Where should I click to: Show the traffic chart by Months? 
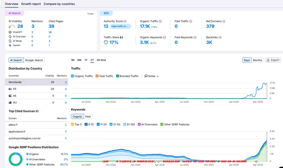click(257, 60)
